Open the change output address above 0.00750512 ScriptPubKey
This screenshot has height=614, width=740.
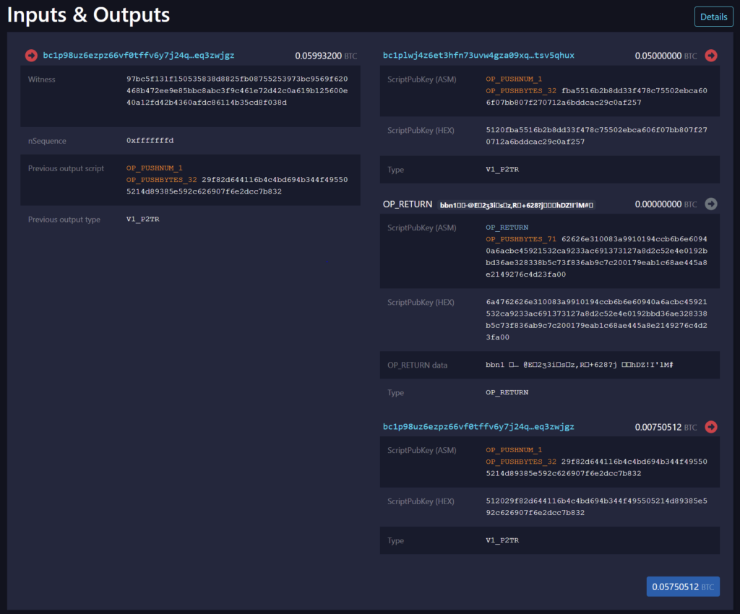pyautogui.click(x=478, y=427)
